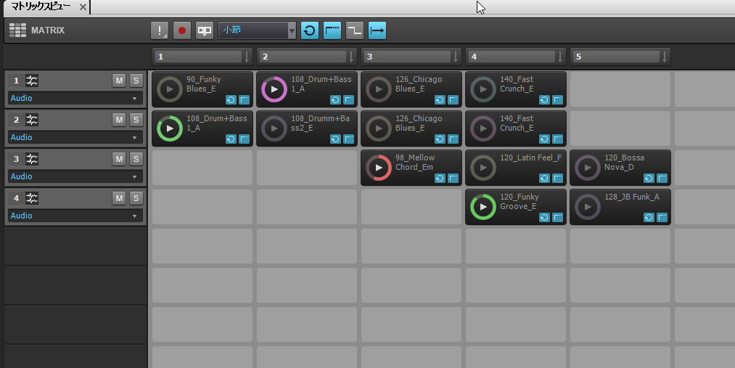Toggle latch icon on 90_Funky Blues_E cell
Image resolution: width=735 pixels, height=368 pixels.
(245, 99)
